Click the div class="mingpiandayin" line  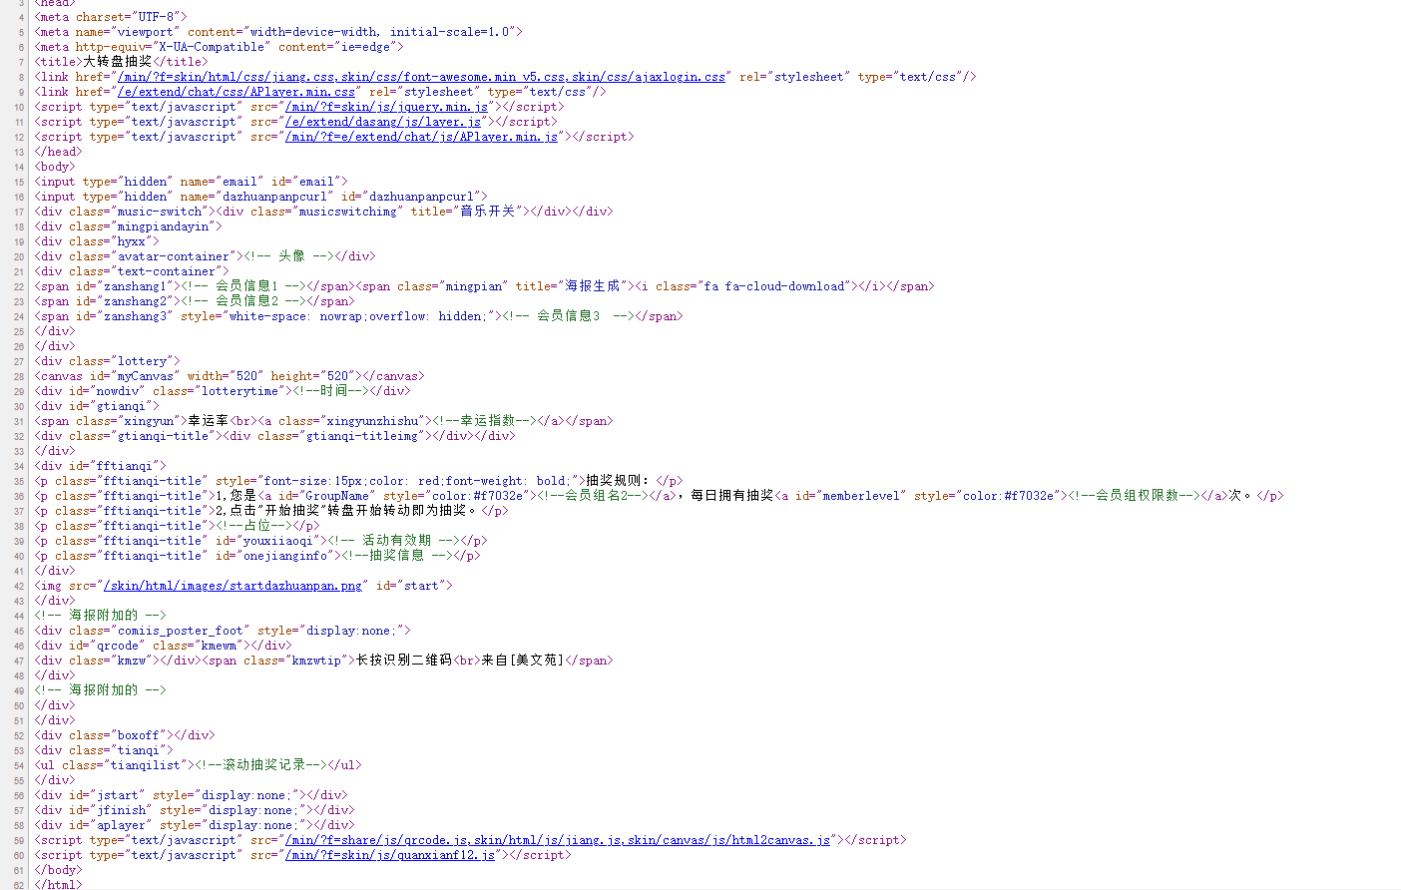pyautogui.click(x=129, y=226)
